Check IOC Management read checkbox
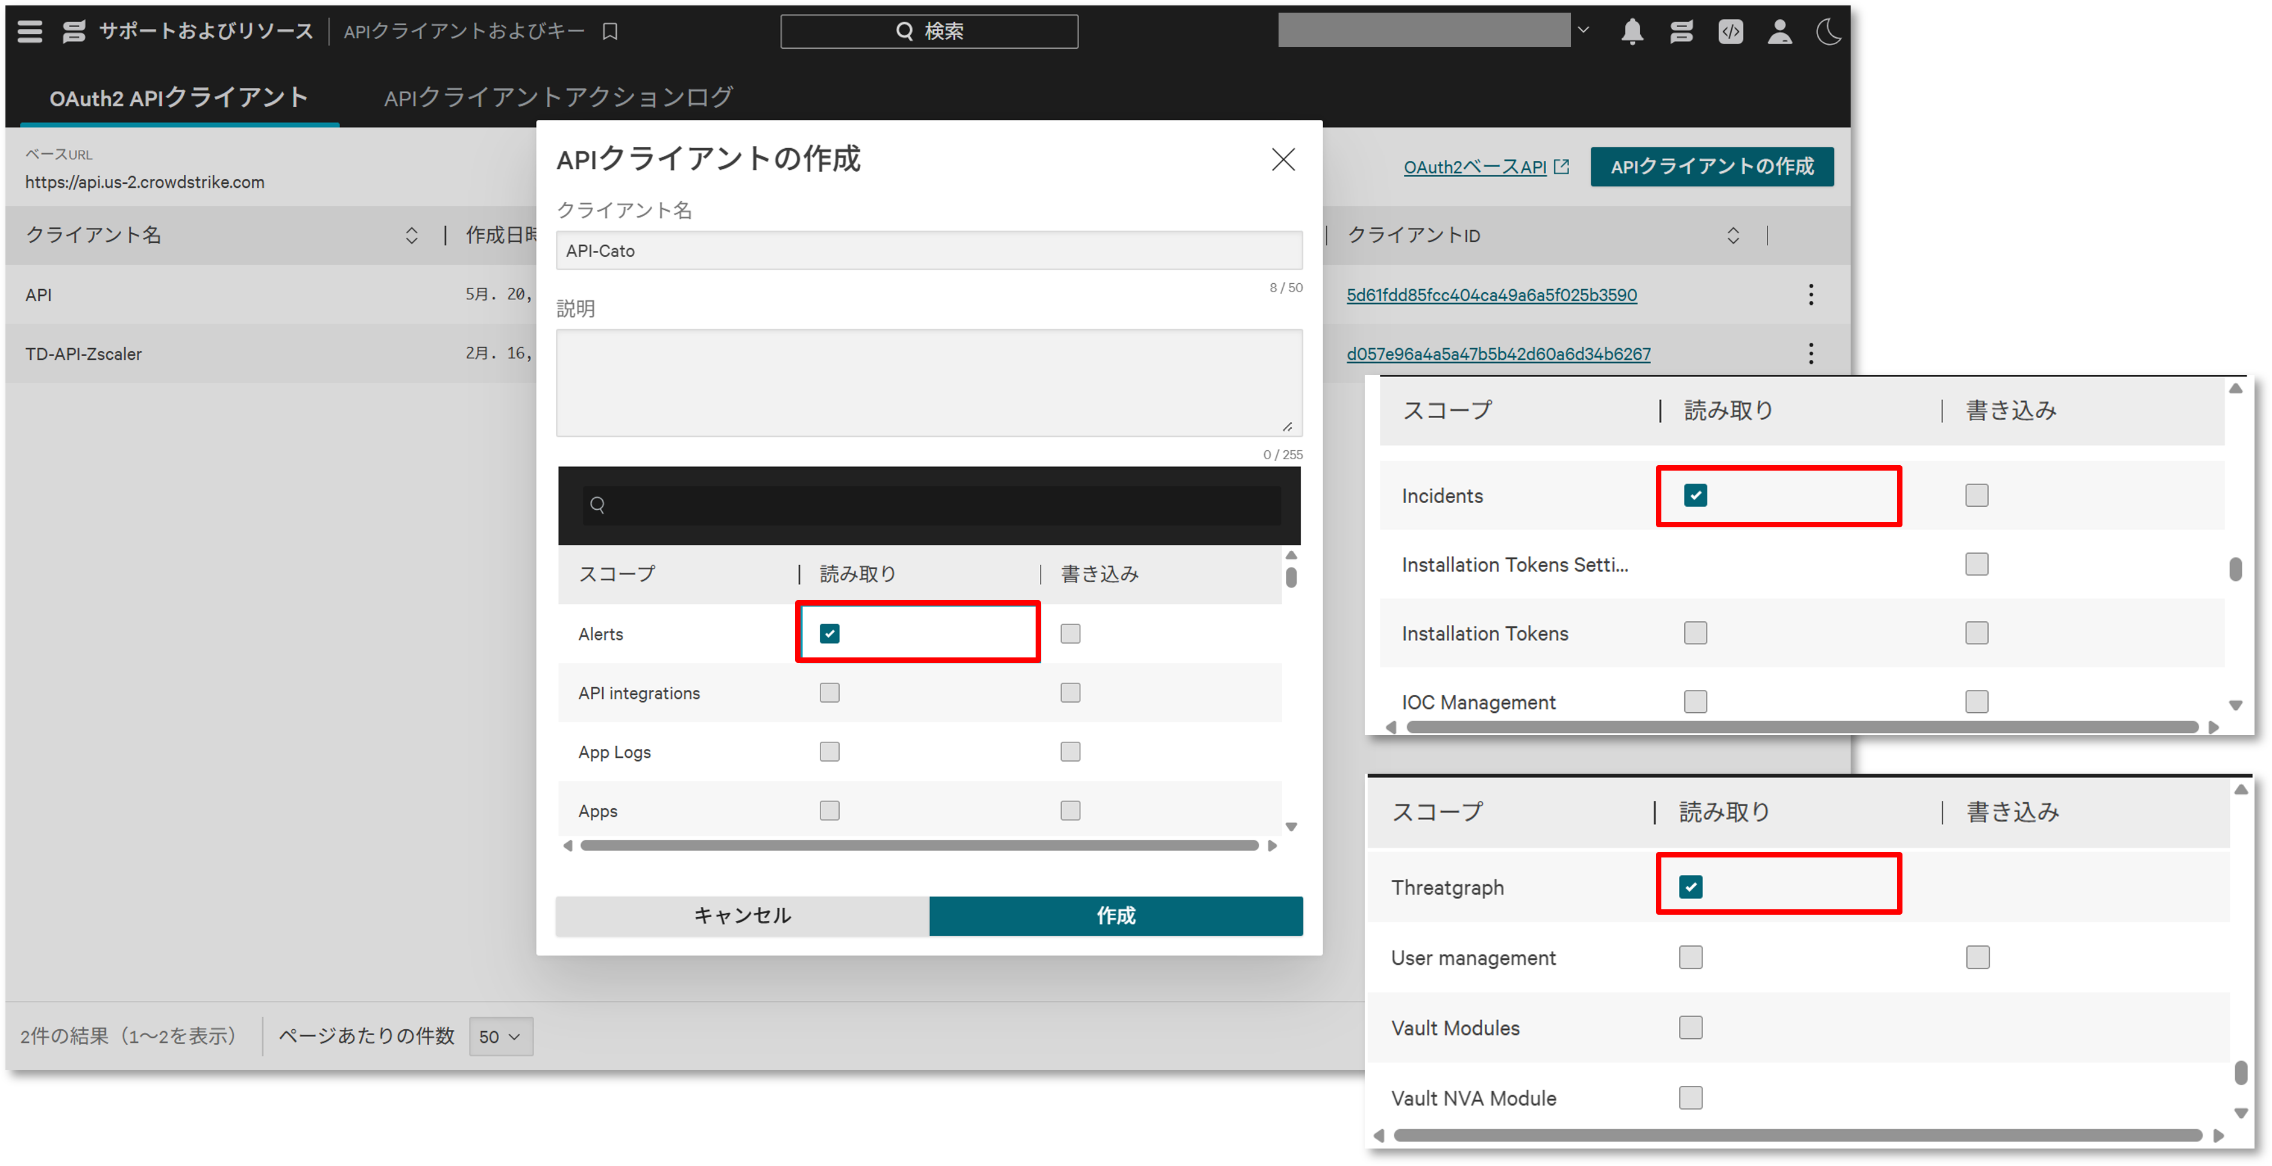Image resolution: width=2272 pixels, height=1166 pixels. point(1695,701)
